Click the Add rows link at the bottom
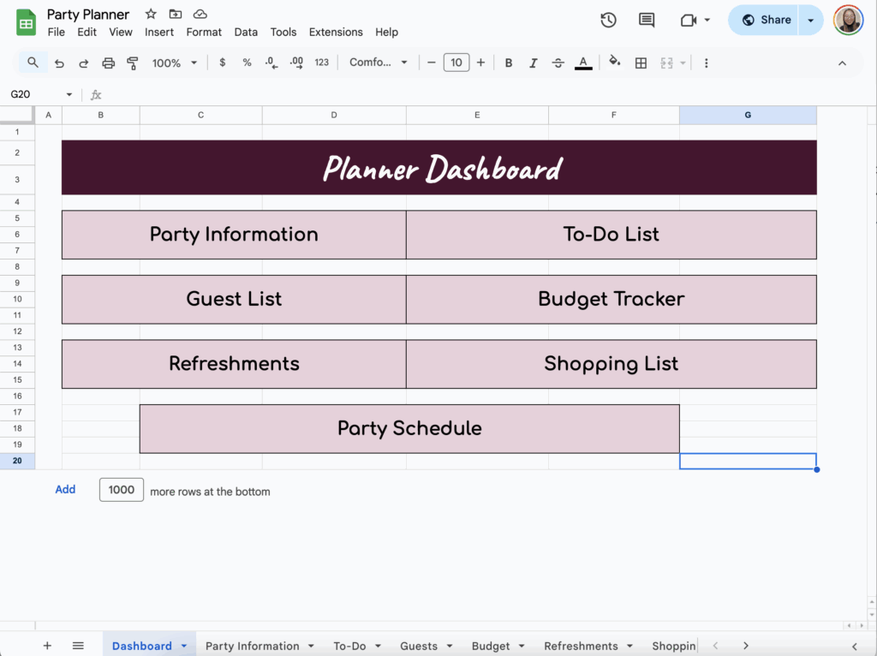Screen dimensions: 877x656 click(x=65, y=490)
